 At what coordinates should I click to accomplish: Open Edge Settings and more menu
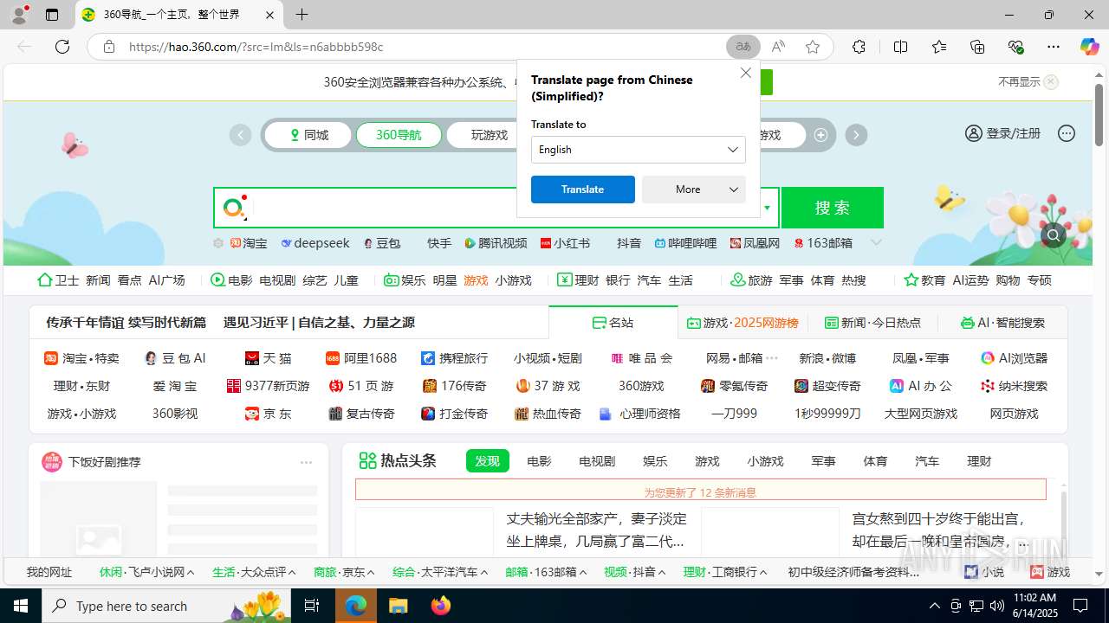coord(1054,47)
